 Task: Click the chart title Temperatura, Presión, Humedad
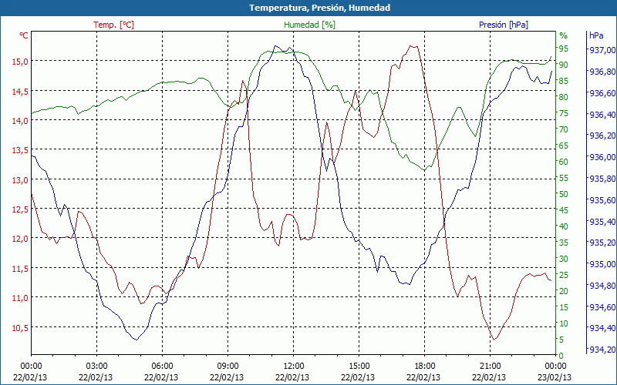pyautogui.click(x=319, y=8)
